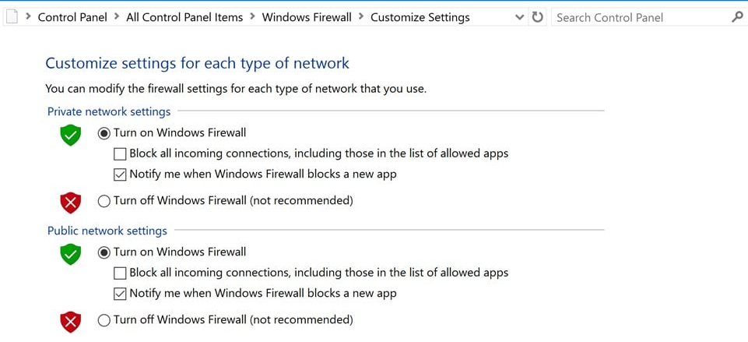Viewport: 748px width, 342px height.
Task: Click the green shield under Public network settings
Action: tap(71, 254)
